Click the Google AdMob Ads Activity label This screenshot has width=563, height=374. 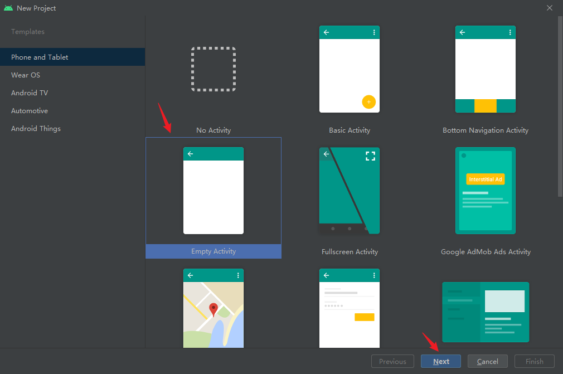(x=486, y=251)
